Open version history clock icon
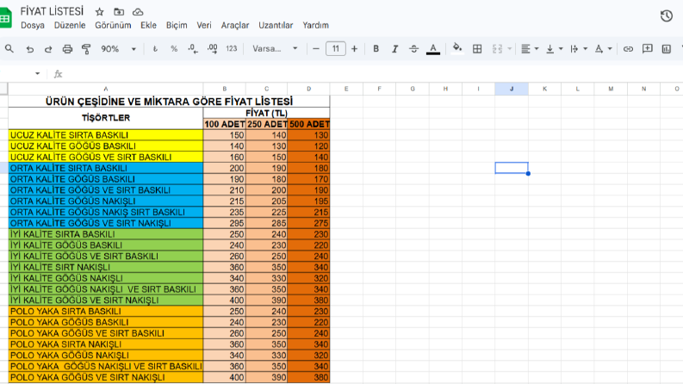 coord(666,16)
